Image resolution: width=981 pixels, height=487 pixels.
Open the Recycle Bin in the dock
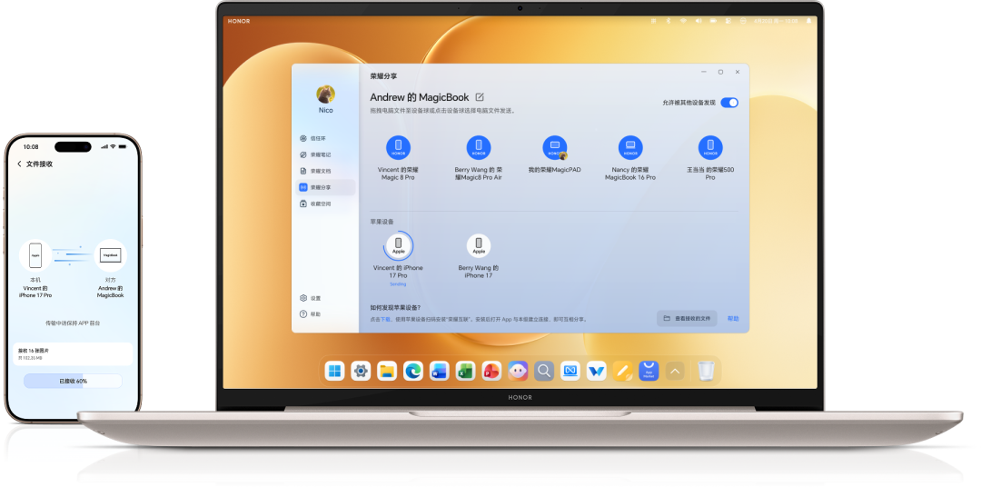point(707,372)
